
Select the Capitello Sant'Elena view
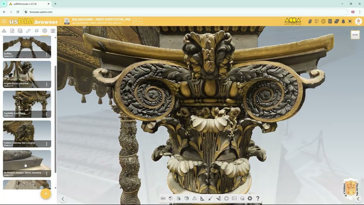pos(27,104)
